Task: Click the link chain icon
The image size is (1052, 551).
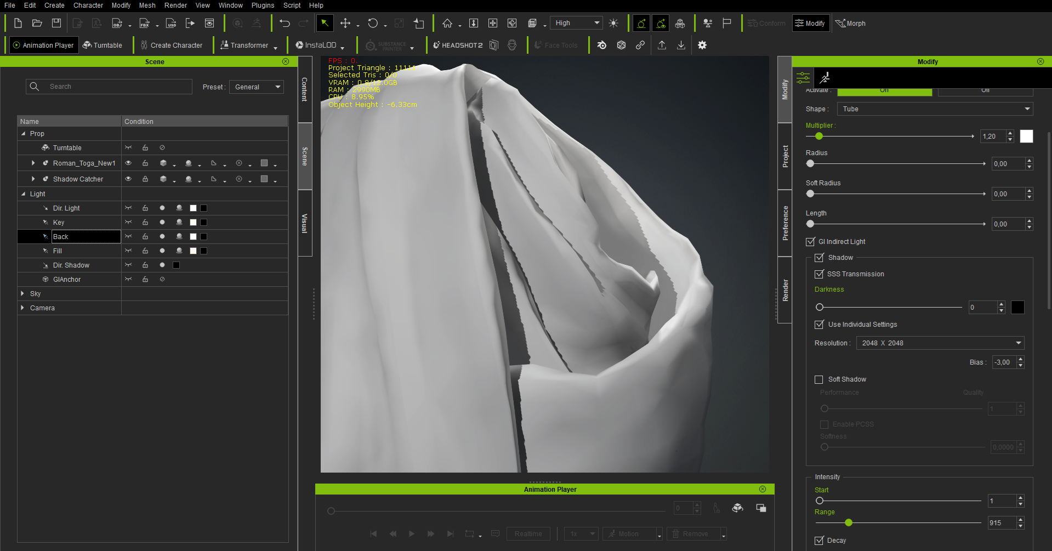Action: [x=640, y=45]
